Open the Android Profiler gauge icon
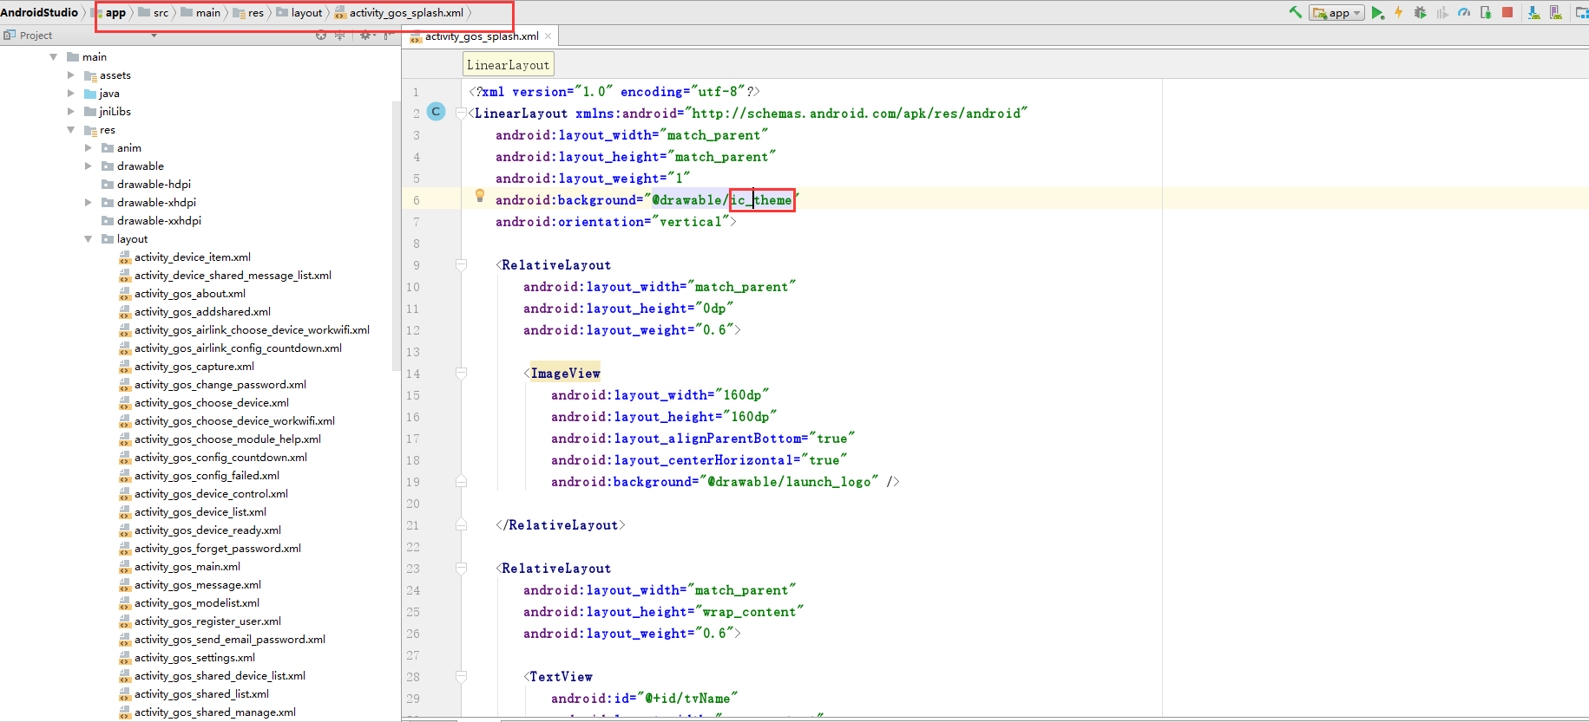The height and width of the screenshot is (722, 1589). click(x=1464, y=12)
